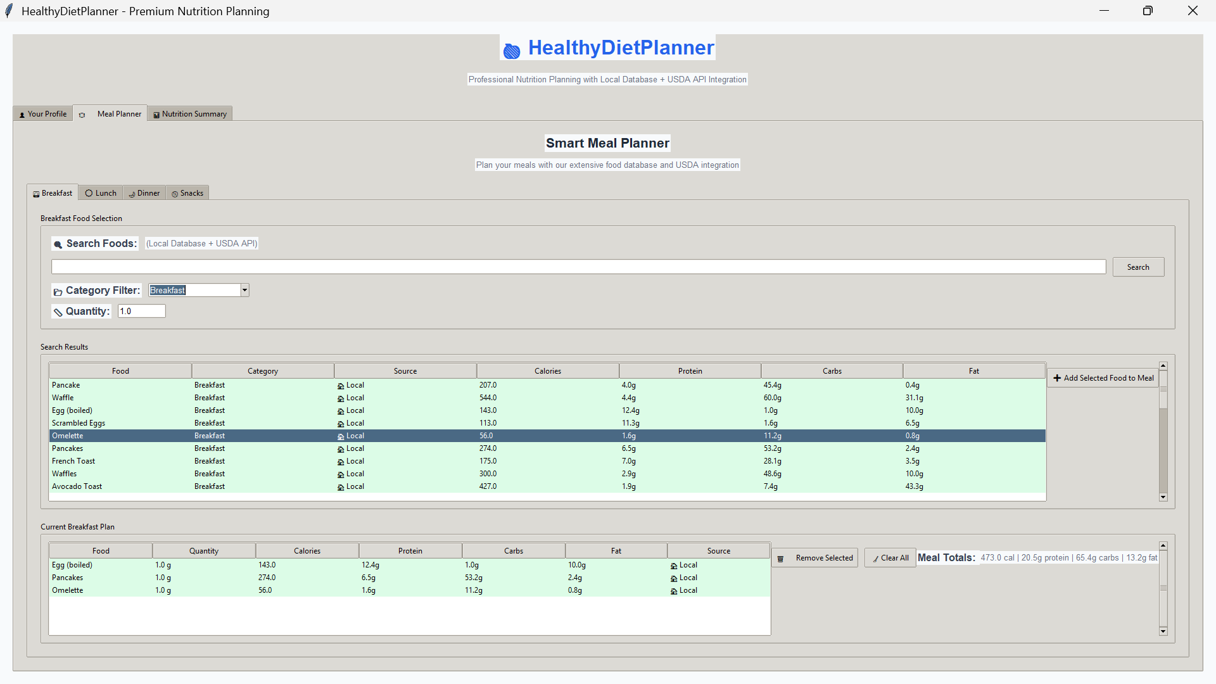Click the Snacks tab's cookie icon
The width and height of the screenshot is (1216, 684).
pos(175,194)
